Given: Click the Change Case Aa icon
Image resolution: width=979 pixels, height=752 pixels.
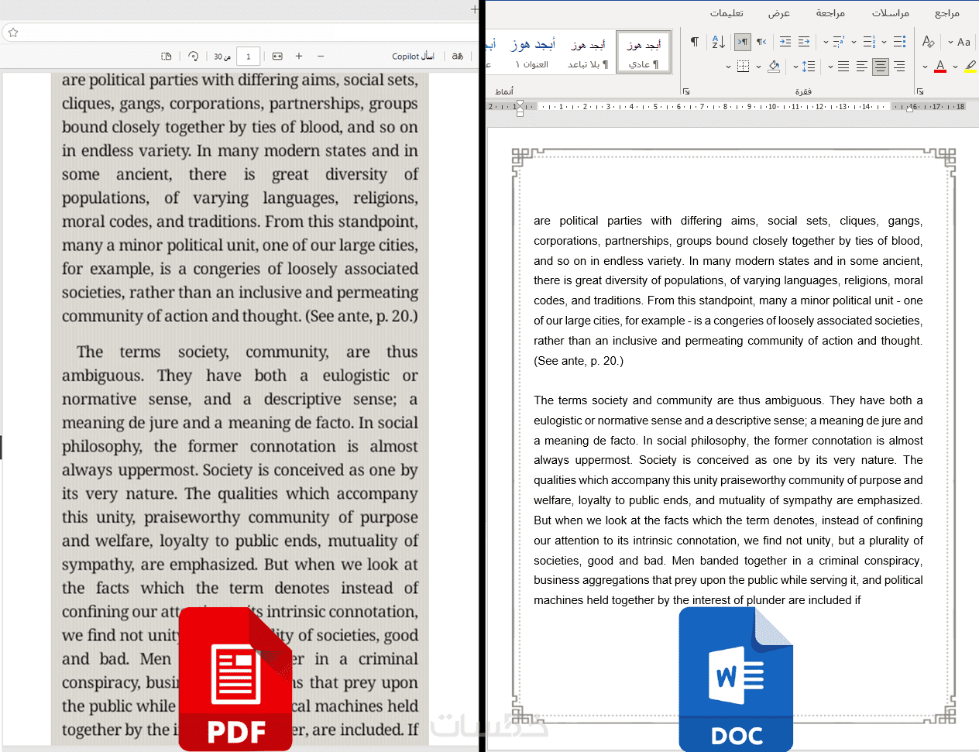Looking at the screenshot, I should click(964, 42).
